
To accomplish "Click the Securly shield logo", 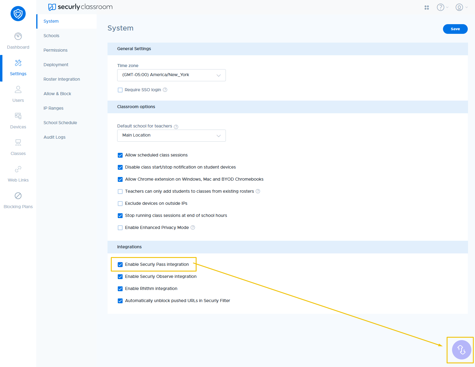I will 18,14.
